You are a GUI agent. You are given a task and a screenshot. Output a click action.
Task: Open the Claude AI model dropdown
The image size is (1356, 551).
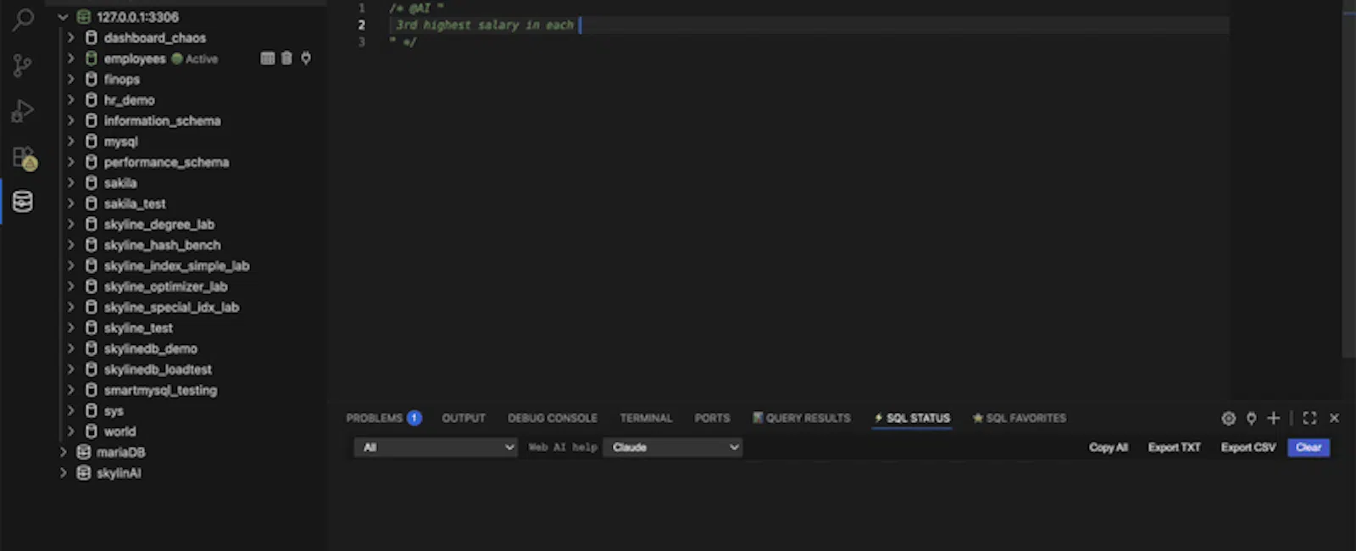(673, 448)
